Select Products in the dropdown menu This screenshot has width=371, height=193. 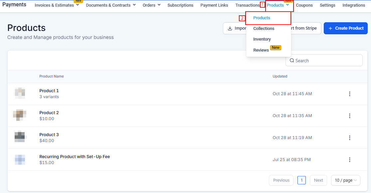[262, 18]
